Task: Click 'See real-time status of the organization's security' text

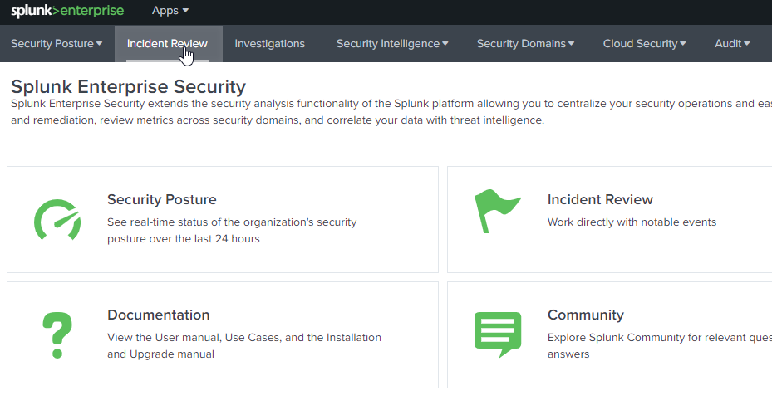Action: tap(232, 222)
